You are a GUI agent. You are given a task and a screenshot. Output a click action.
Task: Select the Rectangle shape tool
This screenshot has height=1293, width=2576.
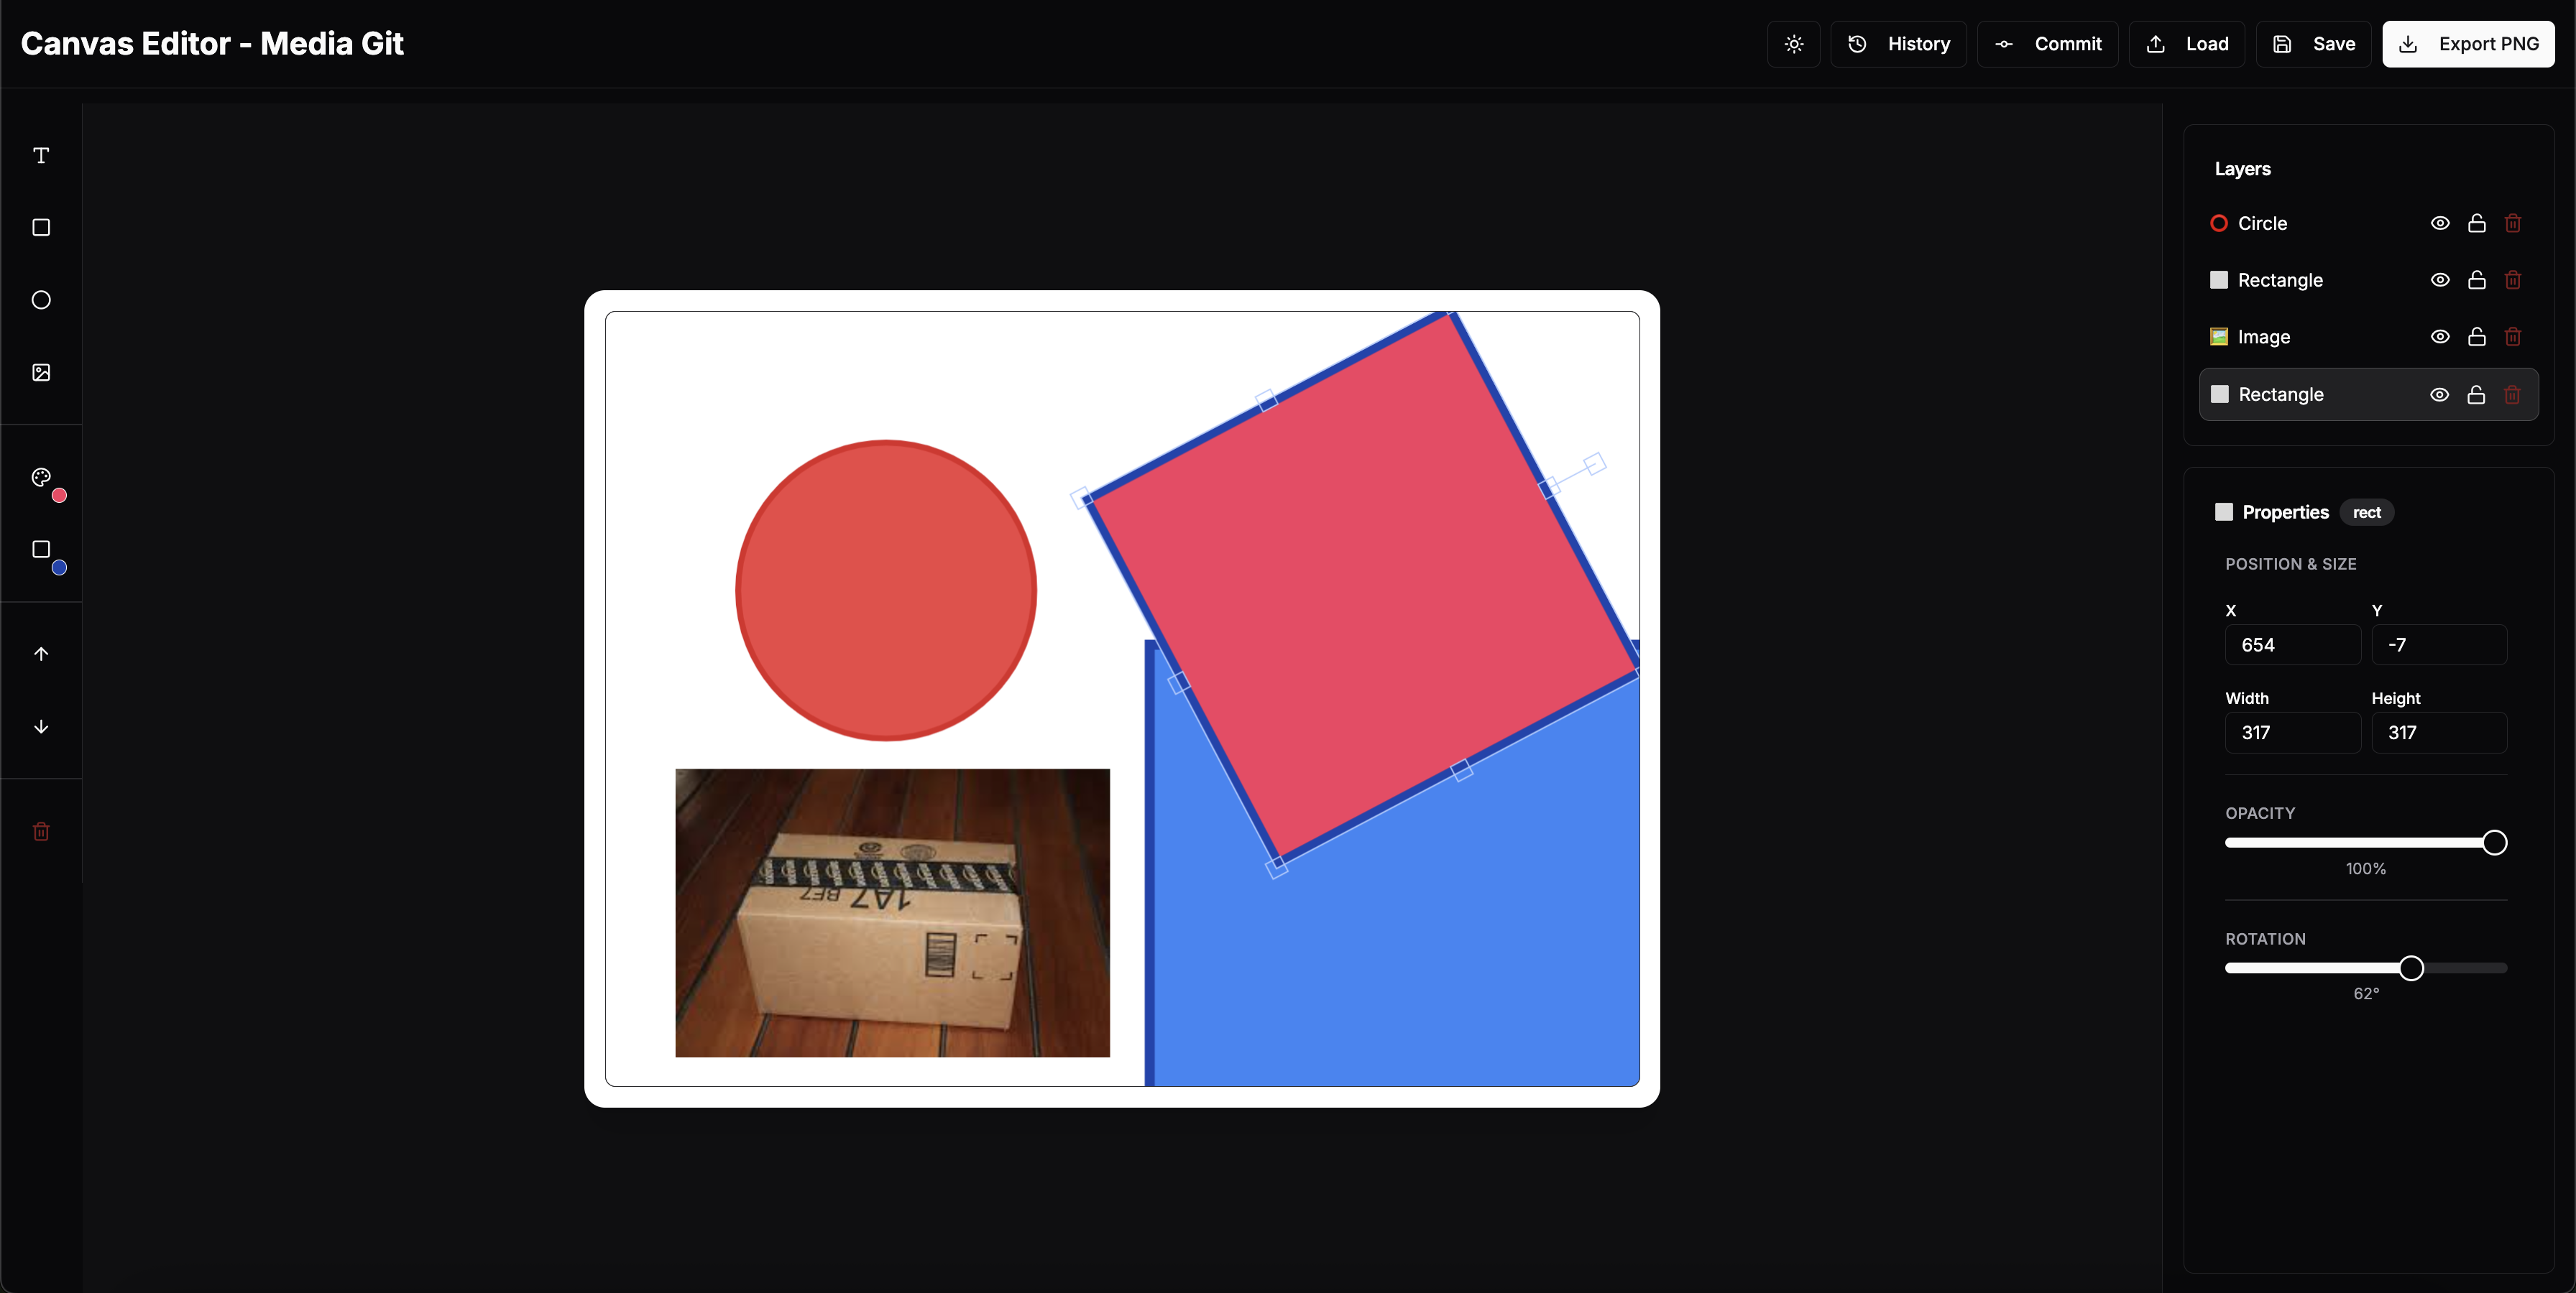[41, 228]
